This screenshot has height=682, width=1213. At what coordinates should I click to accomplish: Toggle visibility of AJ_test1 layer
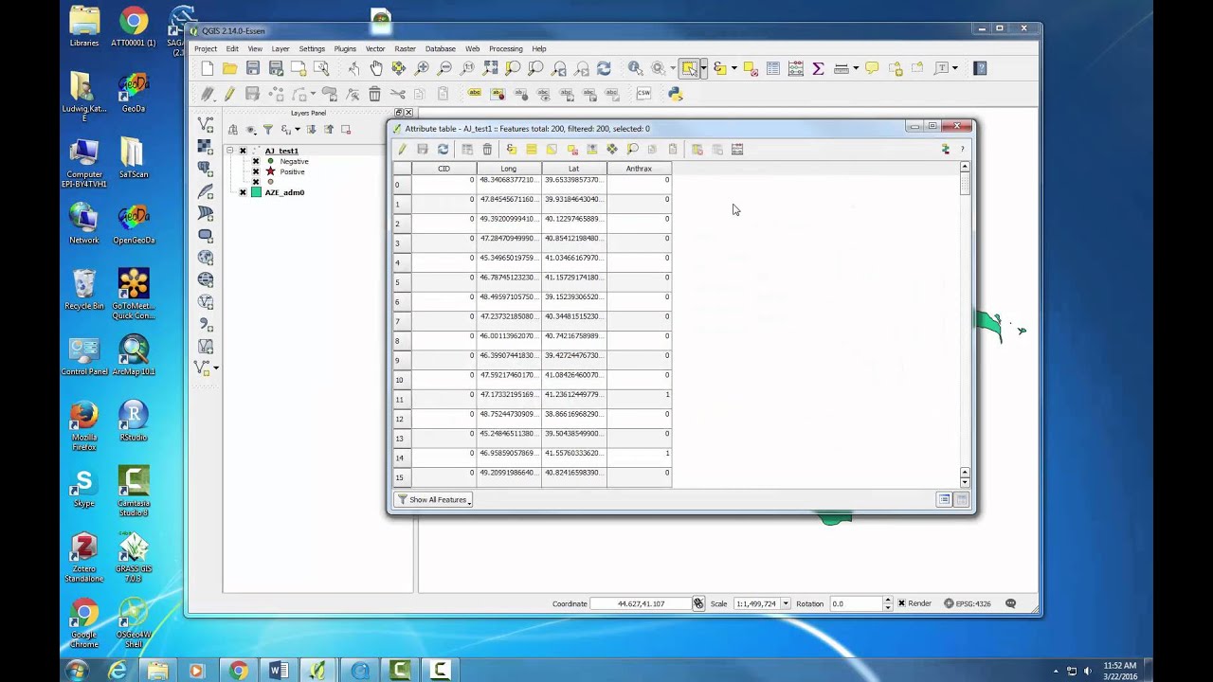[x=243, y=151]
